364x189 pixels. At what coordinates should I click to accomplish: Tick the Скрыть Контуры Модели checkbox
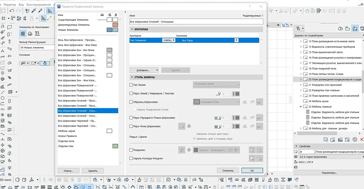[x=131, y=158]
